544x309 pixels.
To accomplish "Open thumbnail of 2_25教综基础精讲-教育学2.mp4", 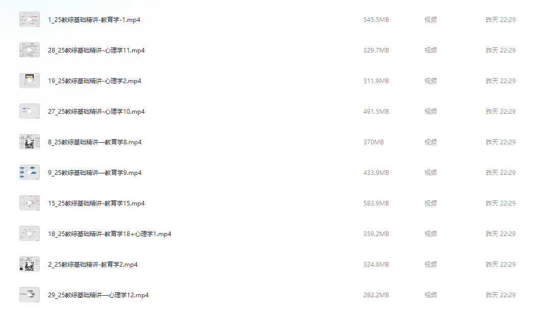I will click(x=30, y=264).
